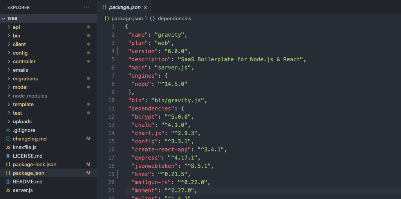Click the EXPLORER panel title

point(19,7)
